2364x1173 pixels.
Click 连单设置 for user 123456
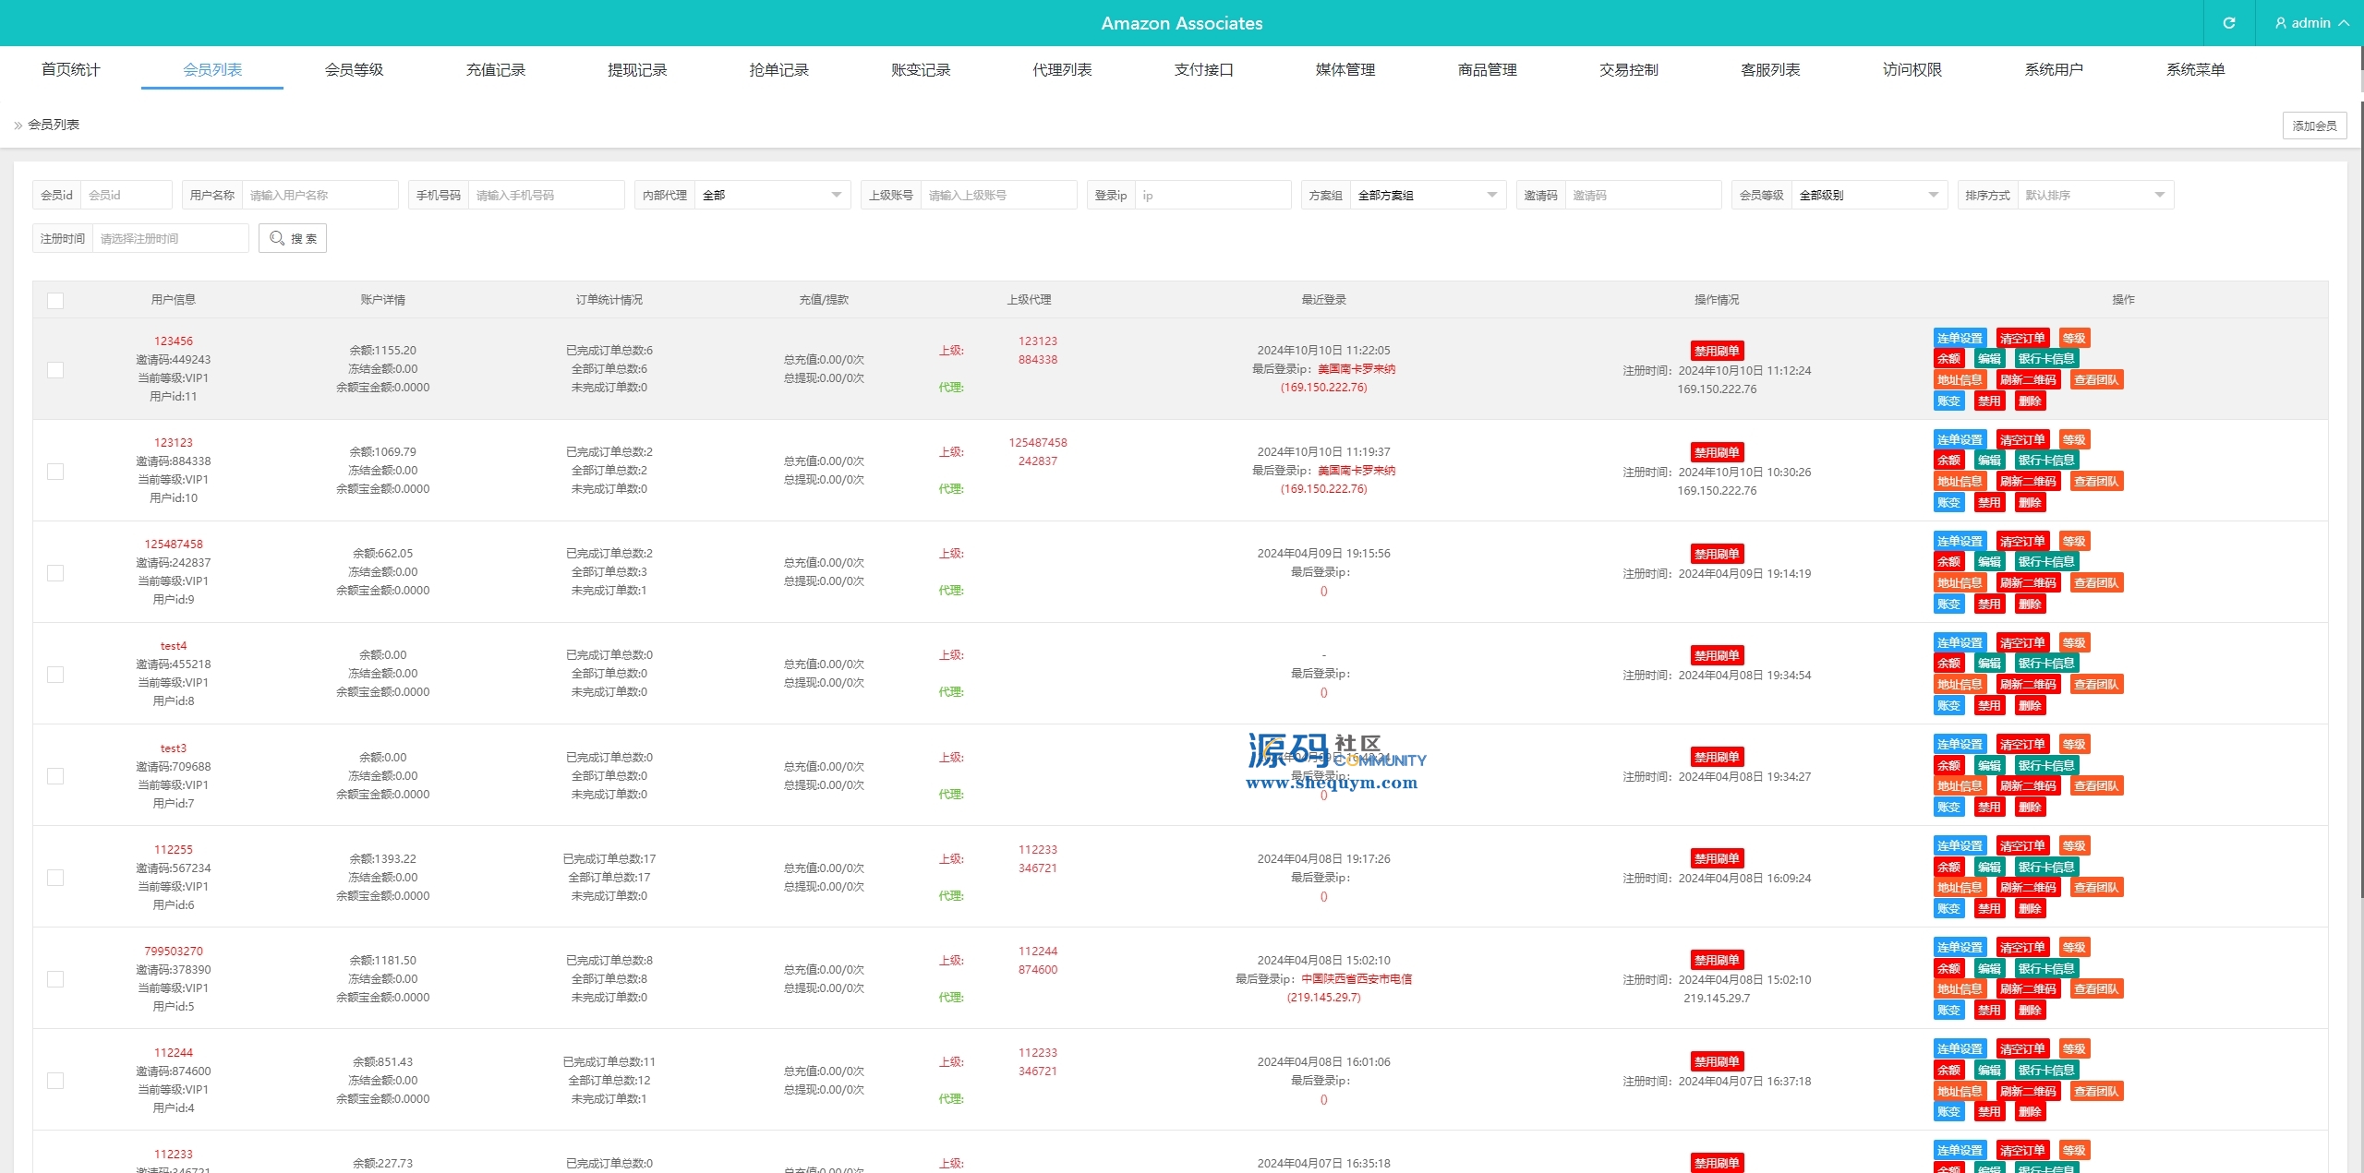tap(1960, 338)
